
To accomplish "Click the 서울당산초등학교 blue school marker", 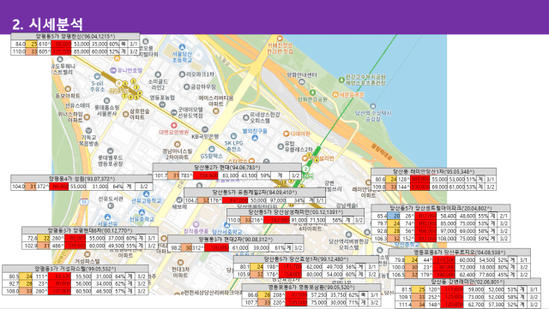I will 181,47.
